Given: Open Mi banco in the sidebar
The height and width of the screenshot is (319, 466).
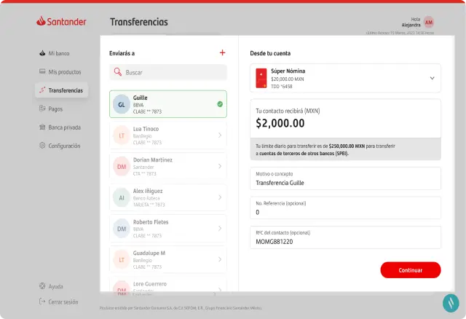Looking at the screenshot, I should click(x=55, y=53).
